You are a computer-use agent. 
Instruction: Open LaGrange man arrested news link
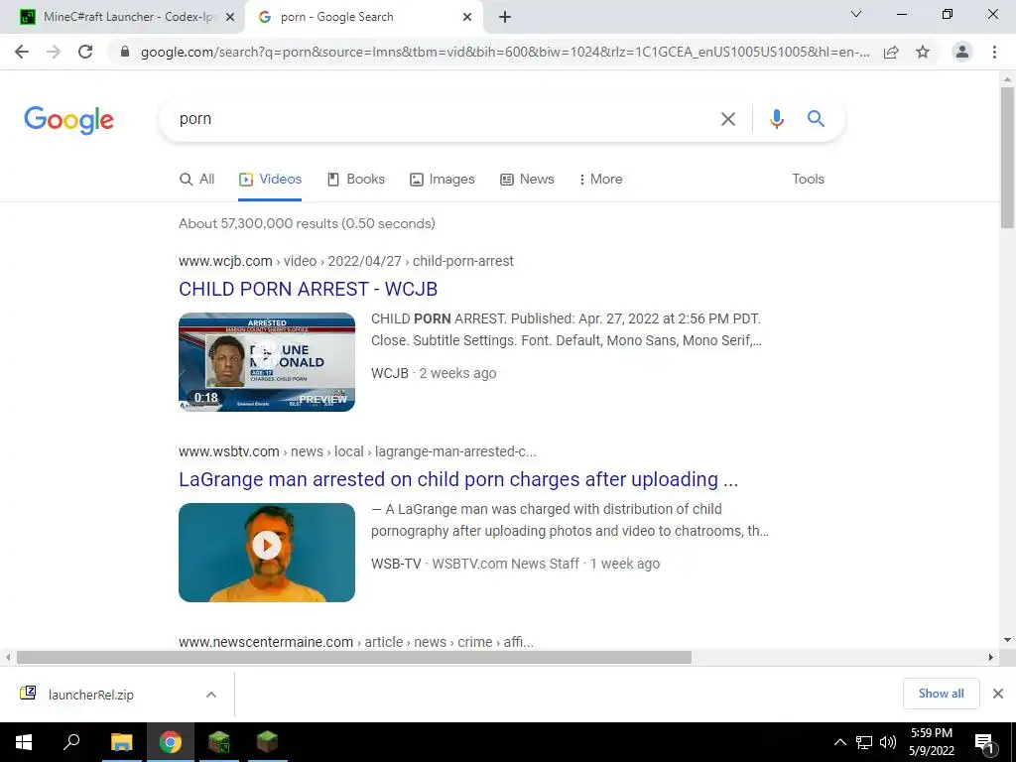pyautogui.click(x=458, y=479)
